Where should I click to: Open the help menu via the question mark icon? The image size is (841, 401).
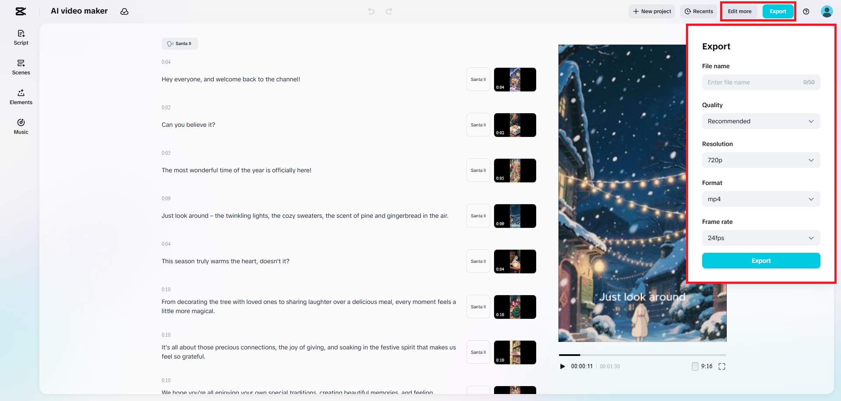(806, 11)
